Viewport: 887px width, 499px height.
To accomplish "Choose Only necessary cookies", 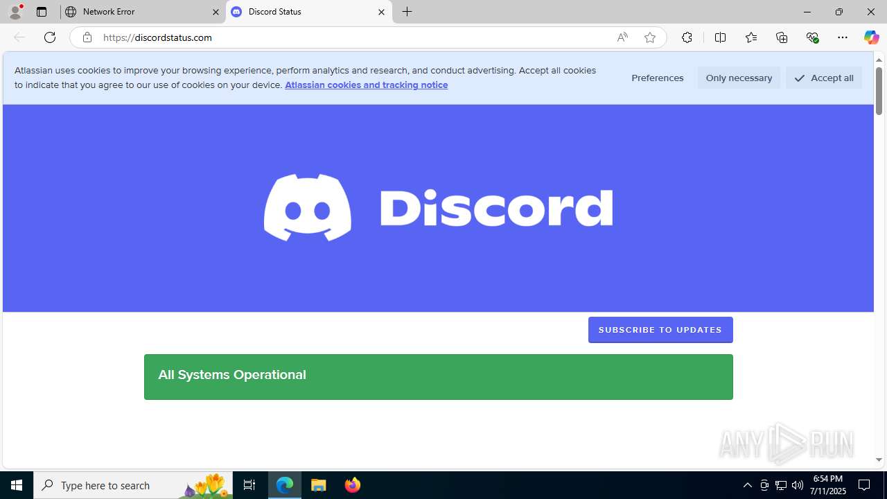I will [x=739, y=78].
